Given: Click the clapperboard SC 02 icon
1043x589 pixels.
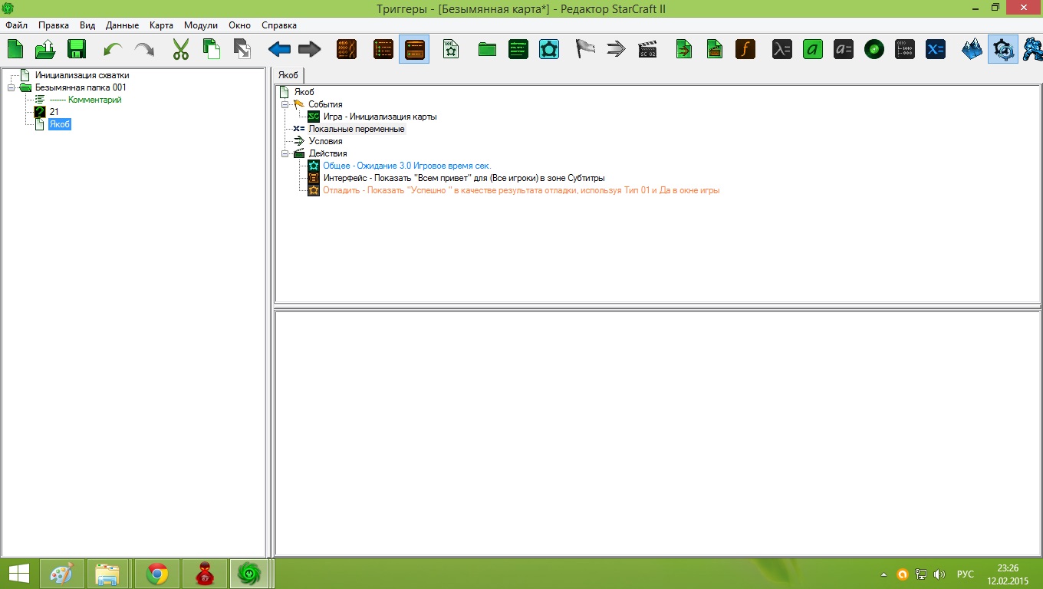Looking at the screenshot, I should [647, 50].
